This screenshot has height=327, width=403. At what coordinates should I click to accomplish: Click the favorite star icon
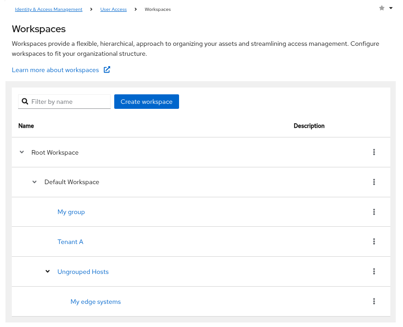382,8
